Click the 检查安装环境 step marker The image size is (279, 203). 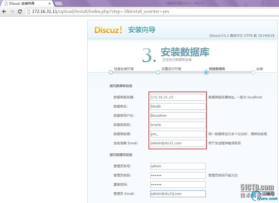click(x=111, y=72)
